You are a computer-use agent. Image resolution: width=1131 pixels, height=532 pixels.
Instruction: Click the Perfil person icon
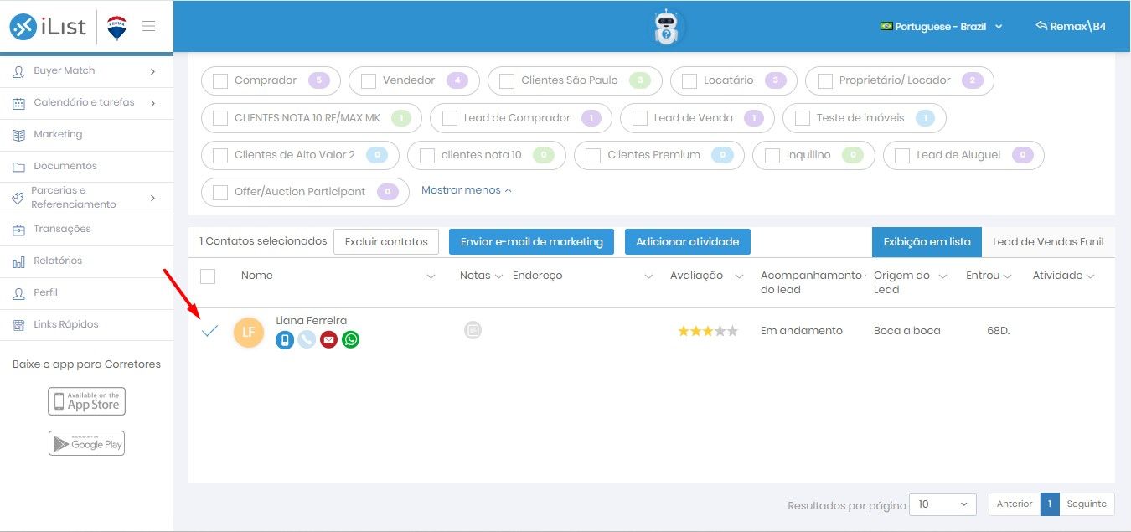[x=18, y=293]
